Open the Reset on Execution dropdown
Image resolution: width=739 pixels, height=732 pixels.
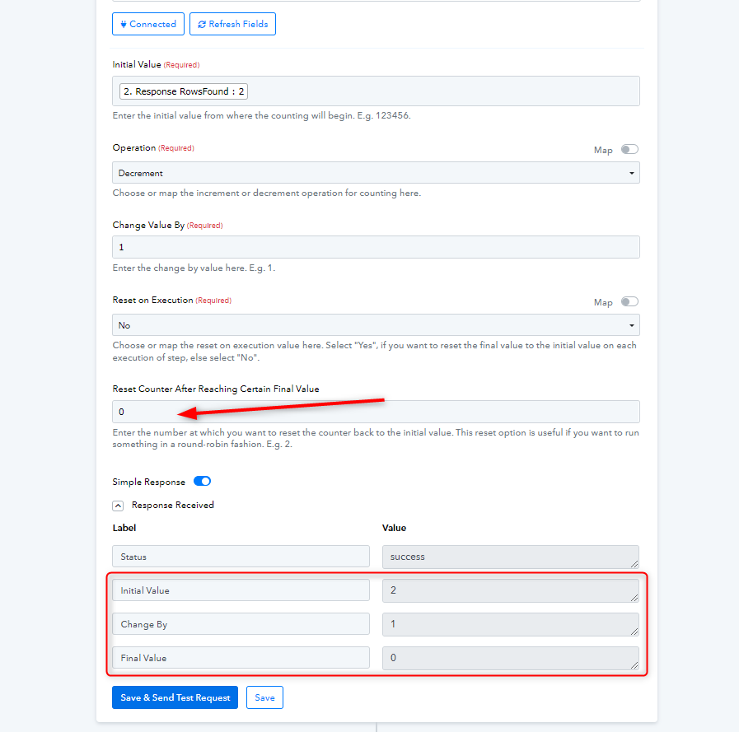point(376,325)
